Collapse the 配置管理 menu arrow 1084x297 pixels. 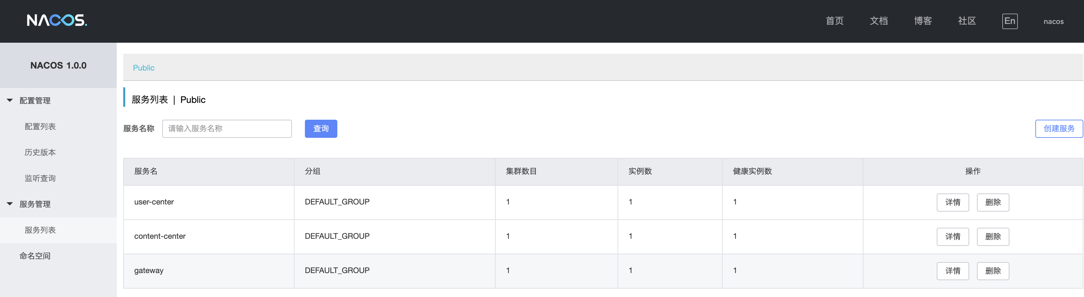click(10, 100)
